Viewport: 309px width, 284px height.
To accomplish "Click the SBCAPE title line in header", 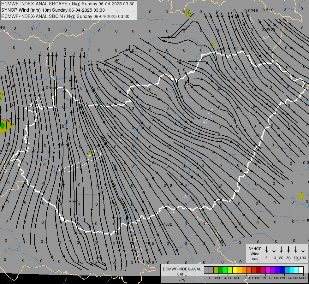I will (x=68, y=4).
